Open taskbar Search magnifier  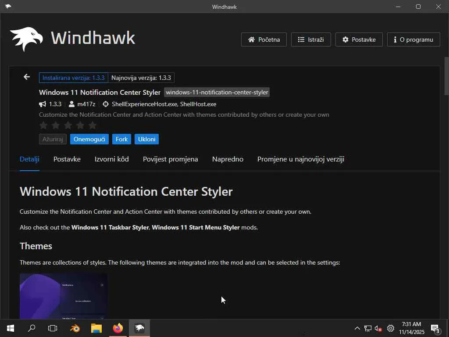(32, 328)
